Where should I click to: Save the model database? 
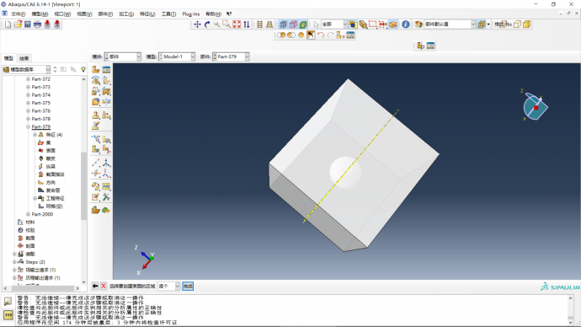(x=28, y=24)
